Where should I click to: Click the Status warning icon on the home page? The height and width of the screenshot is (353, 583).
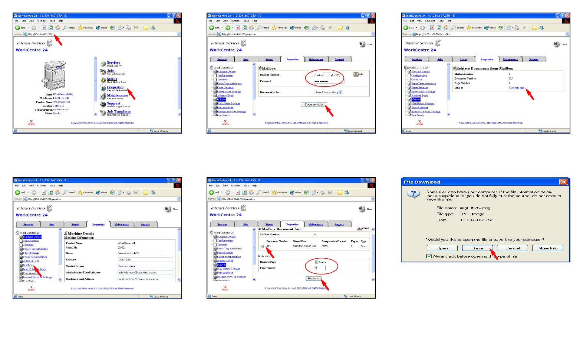103,80
